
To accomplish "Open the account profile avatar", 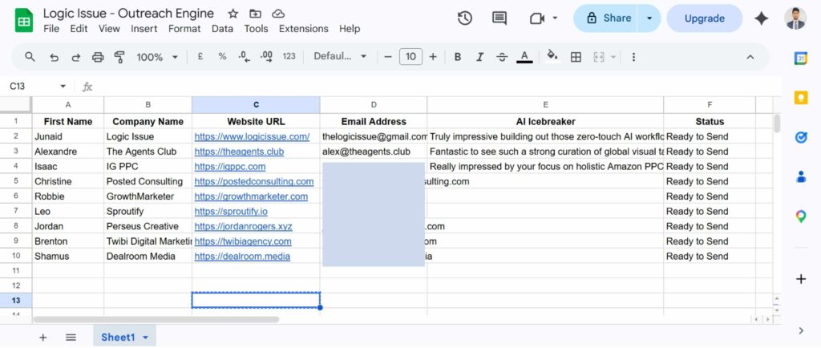I will 795,18.
